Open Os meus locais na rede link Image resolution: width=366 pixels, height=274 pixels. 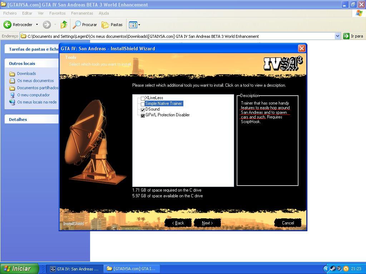tap(37, 102)
